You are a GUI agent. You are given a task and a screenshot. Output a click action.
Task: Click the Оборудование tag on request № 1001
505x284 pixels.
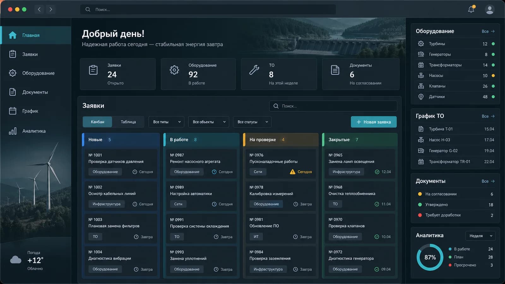pyautogui.click(x=105, y=172)
